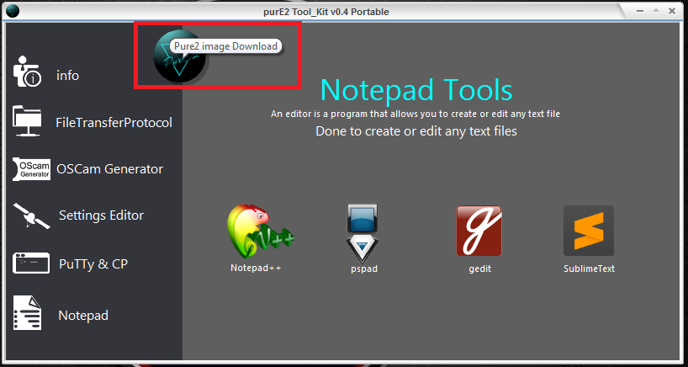The width and height of the screenshot is (688, 367).
Task: Click the Settings Editor satellite icon
Action: 31,215
